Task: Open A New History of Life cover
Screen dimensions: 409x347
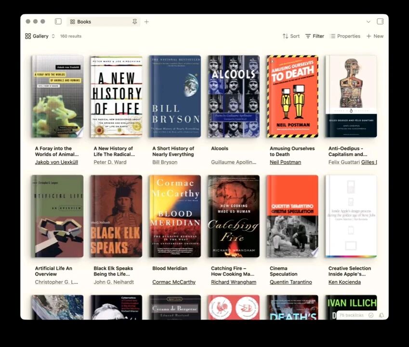Action: click(x=116, y=96)
